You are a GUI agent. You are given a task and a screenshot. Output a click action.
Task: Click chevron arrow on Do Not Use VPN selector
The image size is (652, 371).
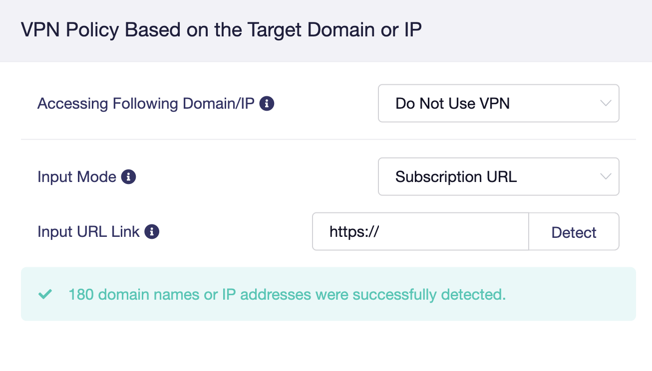point(605,104)
